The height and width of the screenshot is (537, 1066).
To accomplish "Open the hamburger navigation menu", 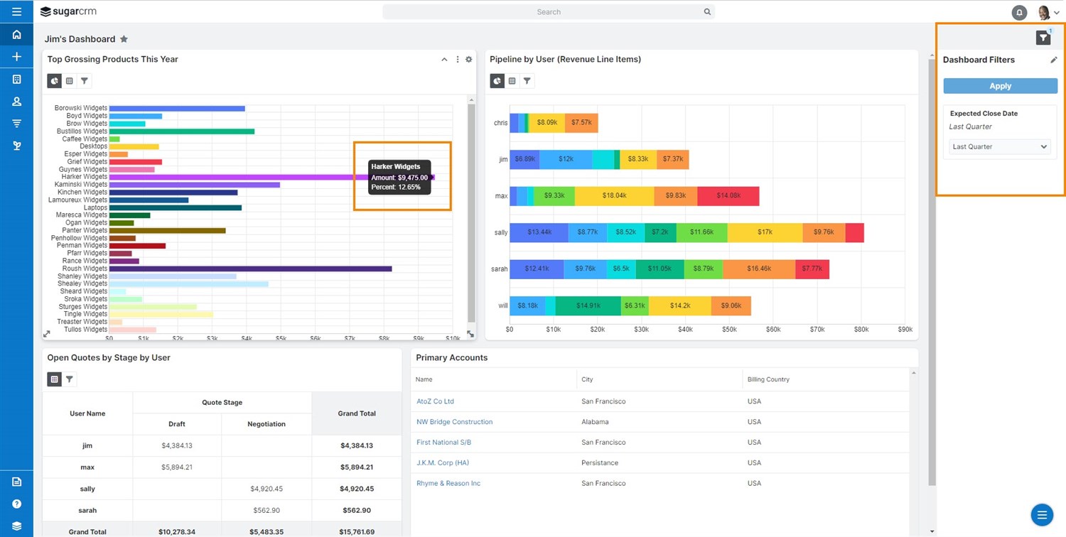I will 16,12.
